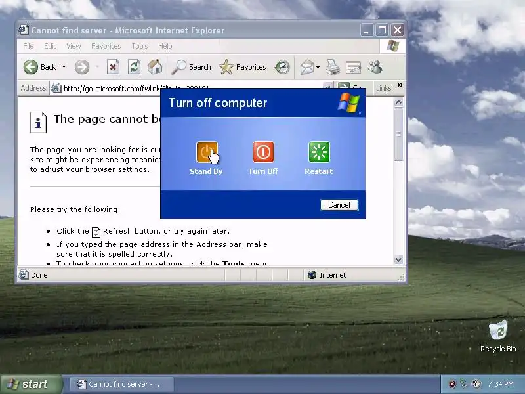Expand the Links toolbar chevron
525x394 pixels.
coord(400,85)
